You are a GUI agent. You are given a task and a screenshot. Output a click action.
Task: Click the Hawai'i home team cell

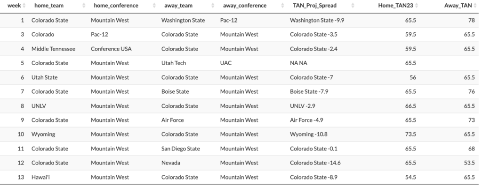(x=40, y=177)
